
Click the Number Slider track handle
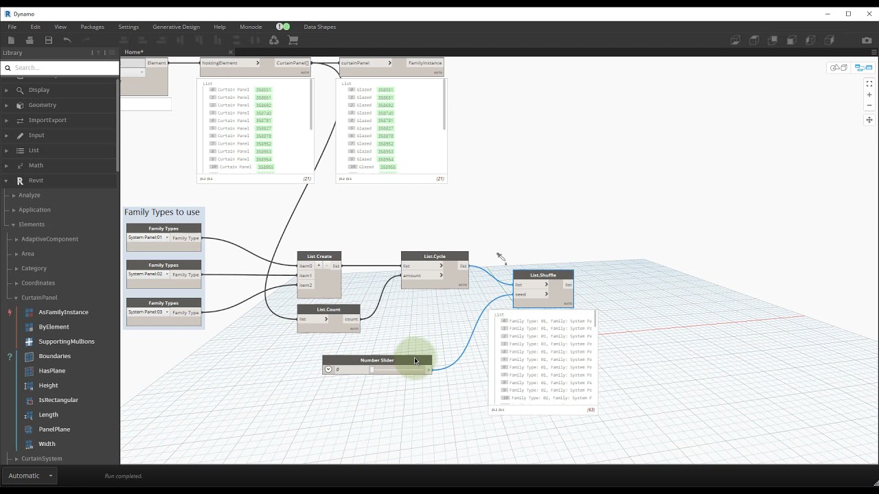[x=372, y=369]
